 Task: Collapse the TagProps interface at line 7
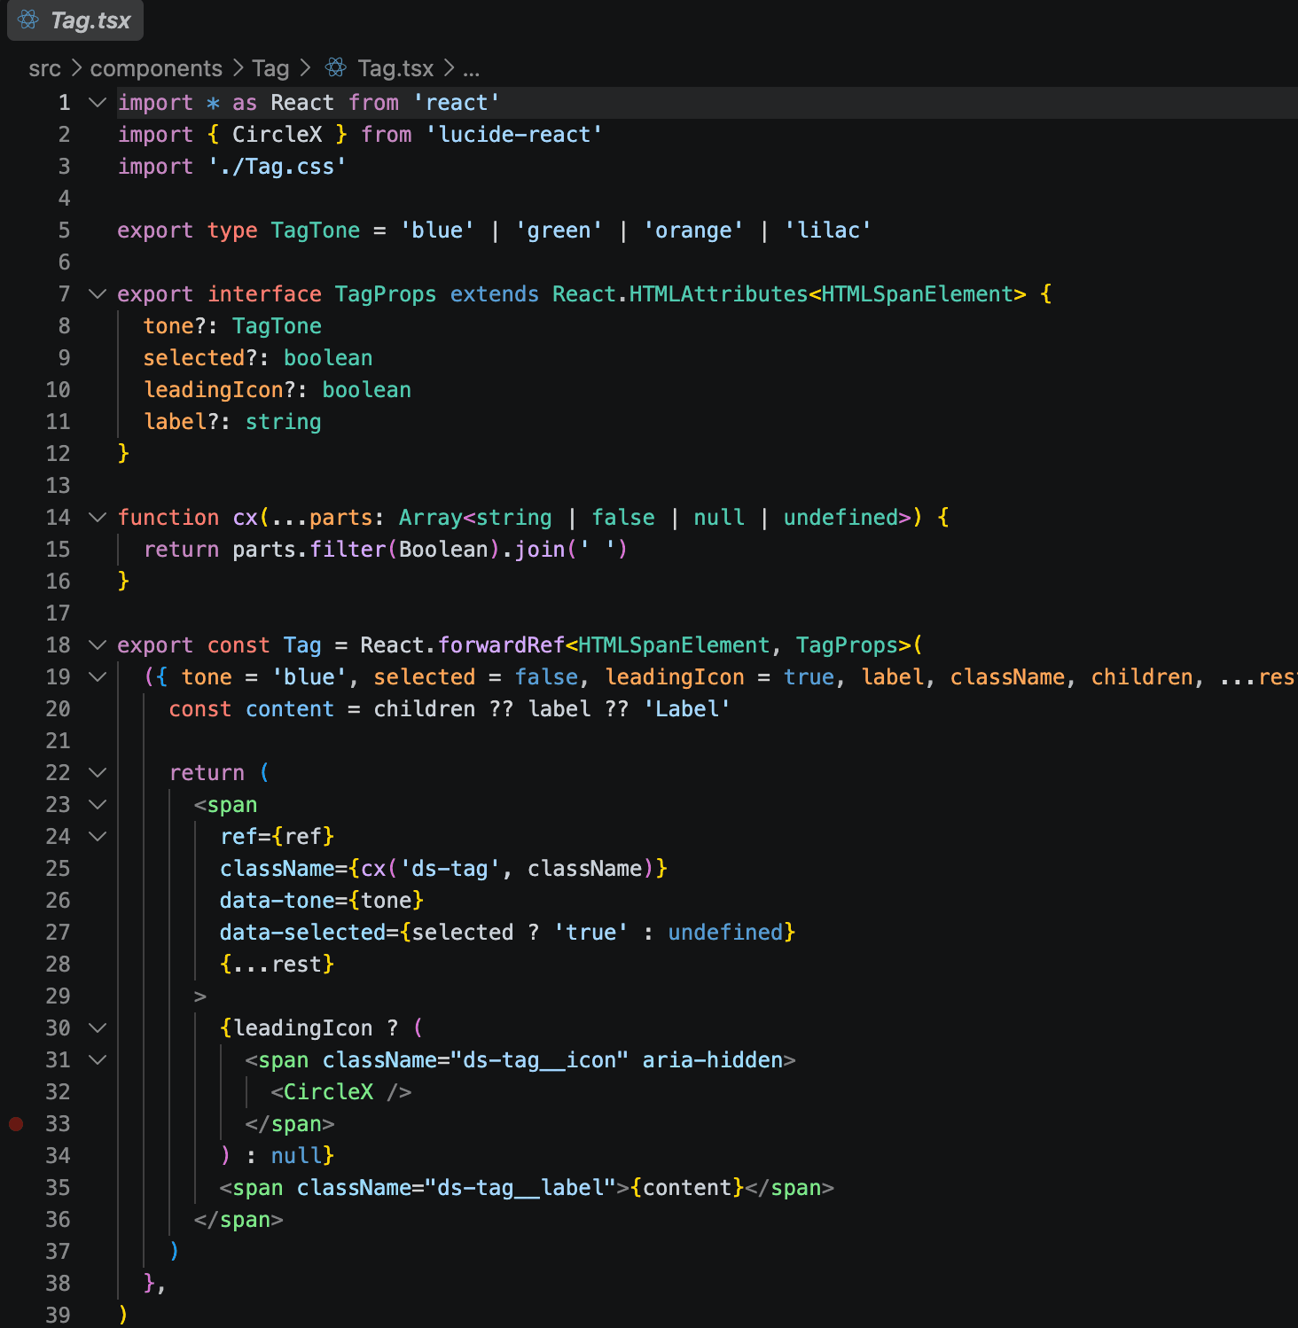pyautogui.click(x=98, y=294)
